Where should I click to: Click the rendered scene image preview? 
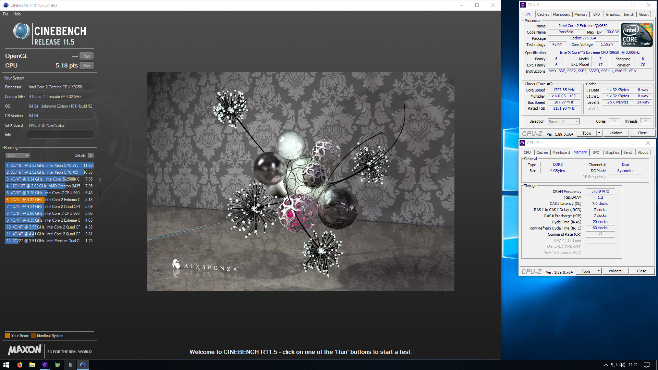(301, 182)
